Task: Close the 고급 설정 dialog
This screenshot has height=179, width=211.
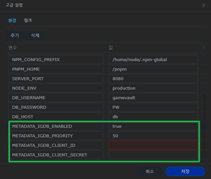Action: pos(203,5)
